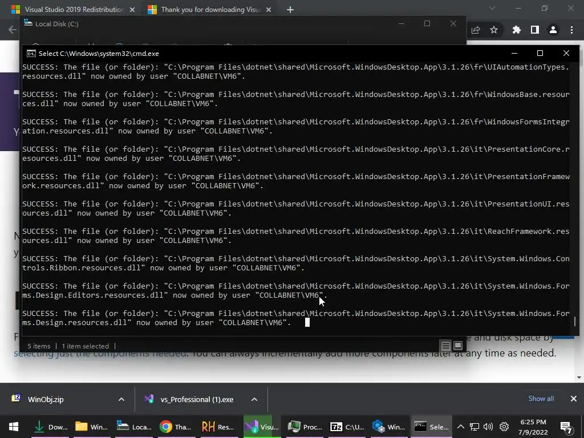Switch to Thank you for downloading tab
Viewport: 584px width, 438px height.
click(209, 10)
